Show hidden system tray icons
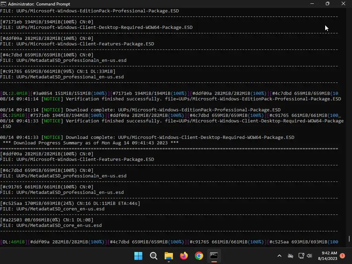Viewport: 352px width, 264px height. 279,256
